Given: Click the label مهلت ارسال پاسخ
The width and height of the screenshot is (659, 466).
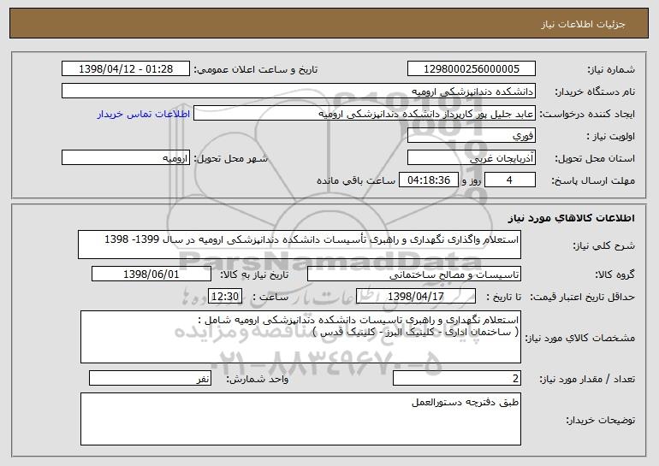Looking at the screenshot, I should (593, 181).
